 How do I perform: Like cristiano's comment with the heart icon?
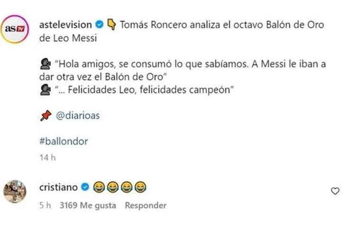(334, 191)
